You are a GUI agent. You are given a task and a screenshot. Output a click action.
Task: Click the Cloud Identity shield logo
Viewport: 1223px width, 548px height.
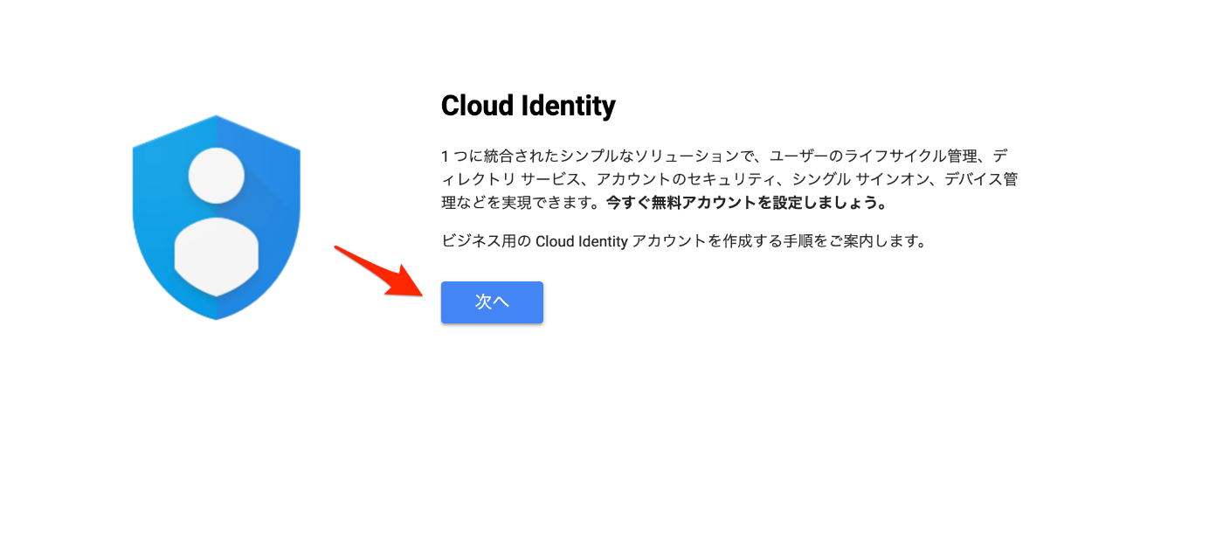(217, 217)
